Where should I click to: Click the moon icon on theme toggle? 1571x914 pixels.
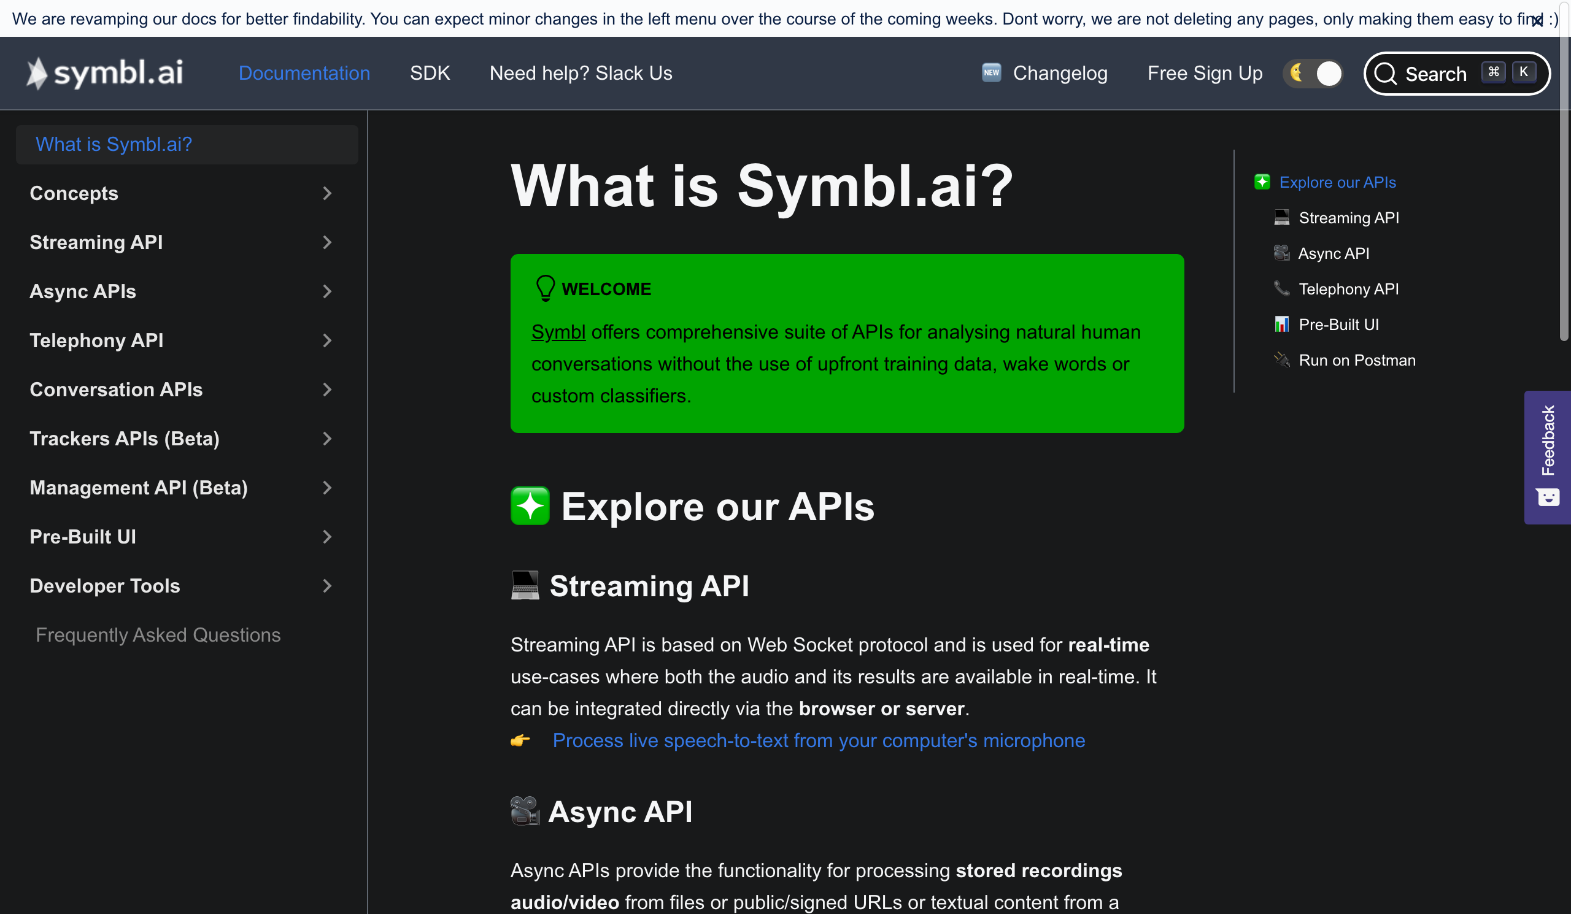click(x=1297, y=72)
